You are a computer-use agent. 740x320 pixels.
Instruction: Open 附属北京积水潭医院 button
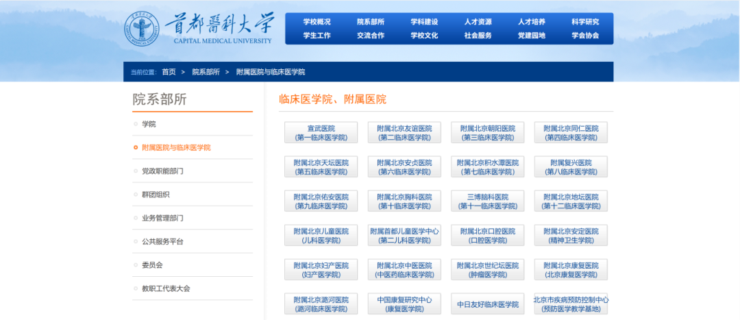488,167
